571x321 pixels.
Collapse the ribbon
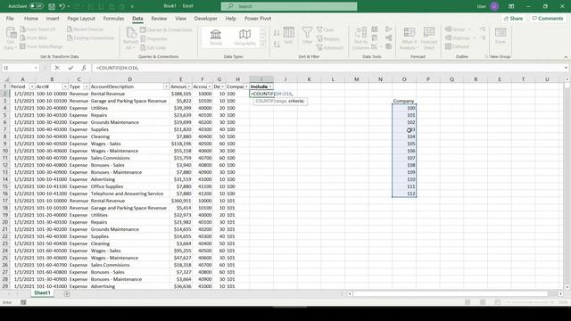(x=566, y=57)
